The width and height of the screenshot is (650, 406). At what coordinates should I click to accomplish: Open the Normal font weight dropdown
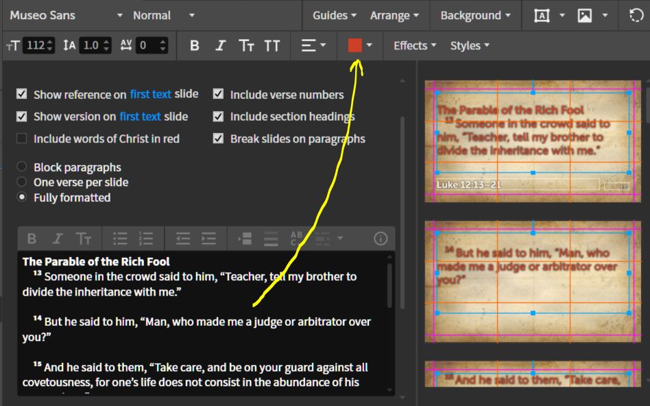pyautogui.click(x=163, y=15)
